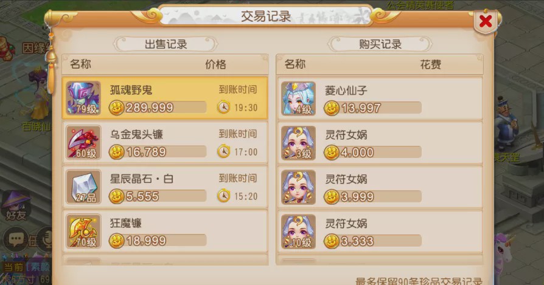Switch to the 出售记录 tab

coord(166,44)
